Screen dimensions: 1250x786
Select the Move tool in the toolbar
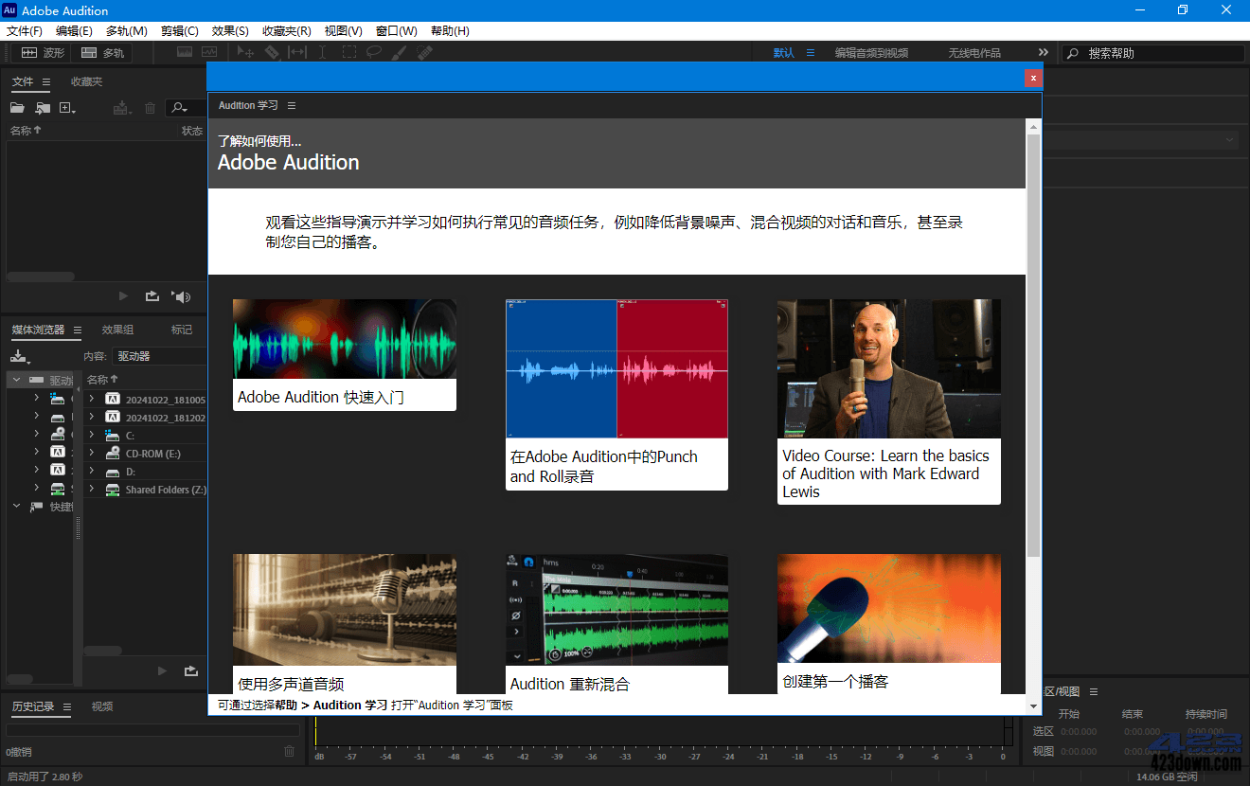point(247,52)
